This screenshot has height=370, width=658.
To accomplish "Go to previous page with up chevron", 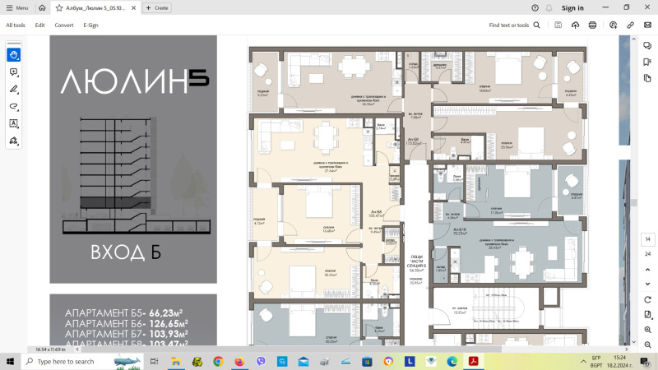I will click(647, 270).
